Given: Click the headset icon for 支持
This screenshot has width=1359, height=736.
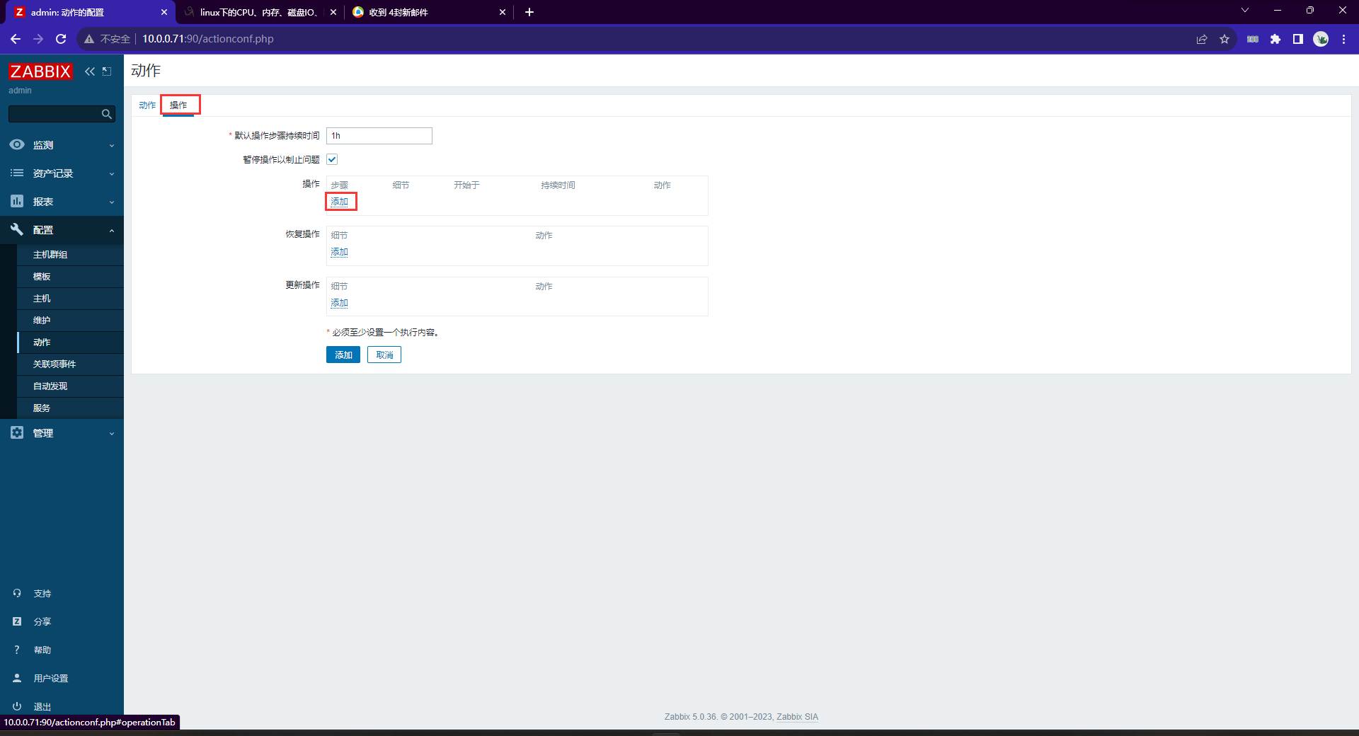Looking at the screenshot, I should pyautogui.click(x=17, y=593).
